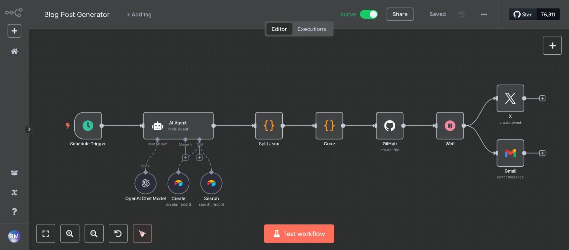
Task: Add a node after the Gmail node
Action: 542,153
